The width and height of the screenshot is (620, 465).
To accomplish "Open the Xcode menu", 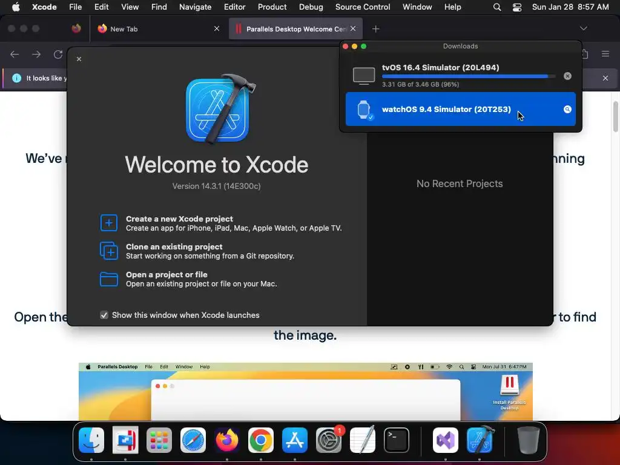I will click(x=44, y=7).
